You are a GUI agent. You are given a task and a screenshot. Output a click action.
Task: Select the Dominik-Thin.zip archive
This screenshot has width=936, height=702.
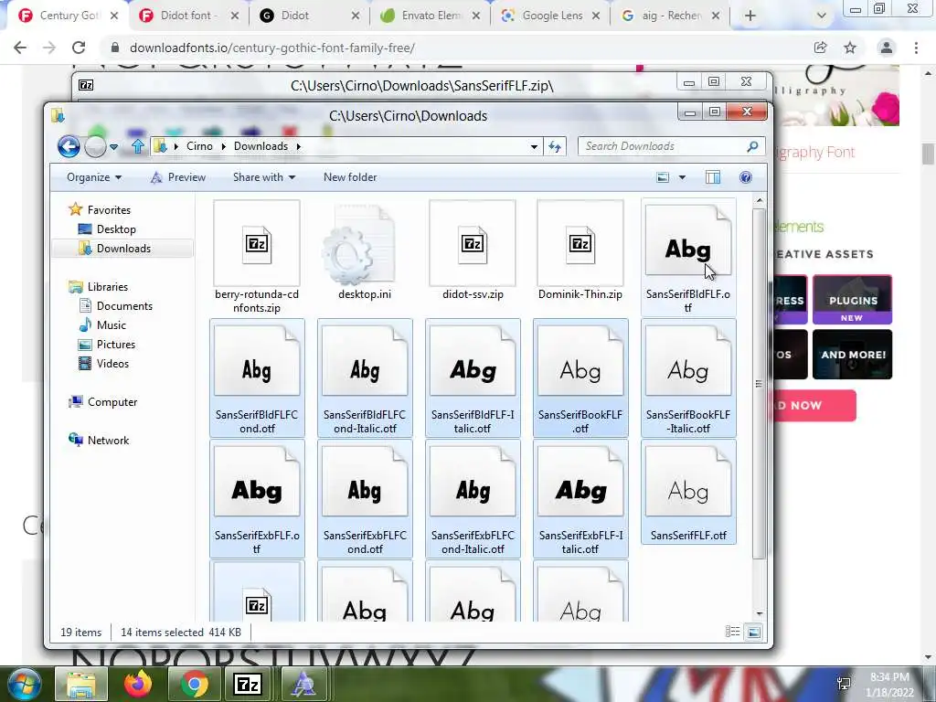coord(580,252)
